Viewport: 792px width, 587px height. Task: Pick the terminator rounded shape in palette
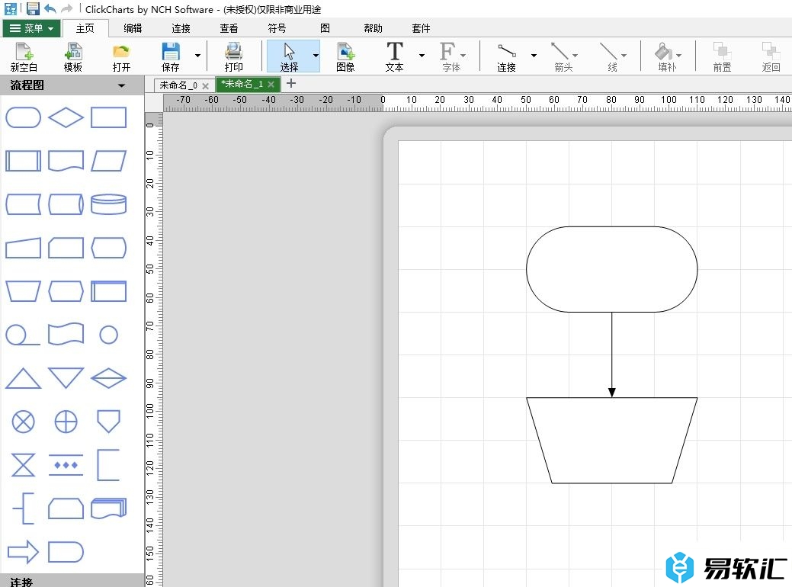(x=23, y=117)
